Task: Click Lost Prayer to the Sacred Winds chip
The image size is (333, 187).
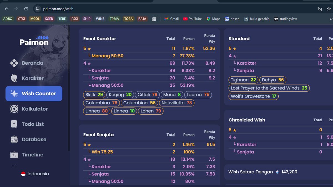Action: (269, 88)
